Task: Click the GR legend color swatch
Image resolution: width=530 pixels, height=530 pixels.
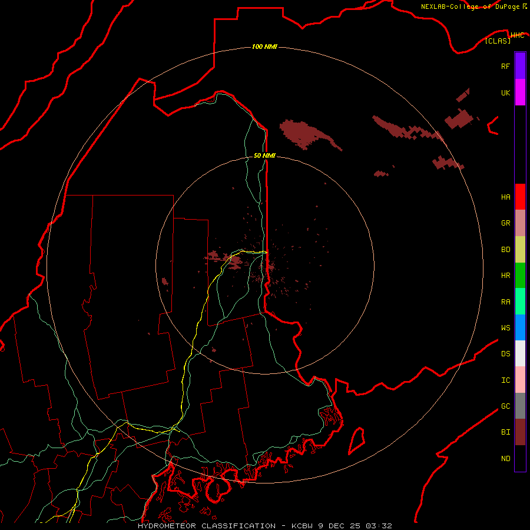Action: tap(520, 223)
